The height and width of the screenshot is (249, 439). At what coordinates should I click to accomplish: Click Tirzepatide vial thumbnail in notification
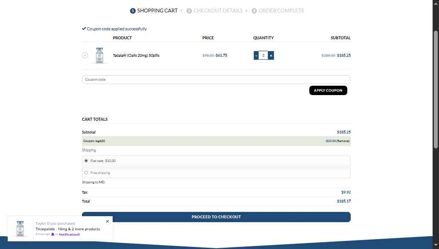click(x=20, y=229)
